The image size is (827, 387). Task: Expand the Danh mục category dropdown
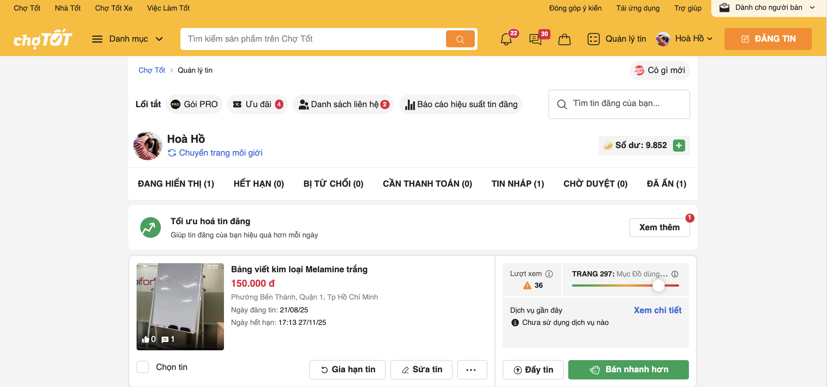pos(127,39)
